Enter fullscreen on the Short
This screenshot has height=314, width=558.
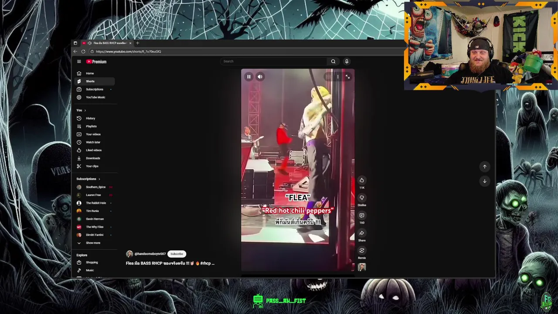pyautogui.click(x=347, y=77)
